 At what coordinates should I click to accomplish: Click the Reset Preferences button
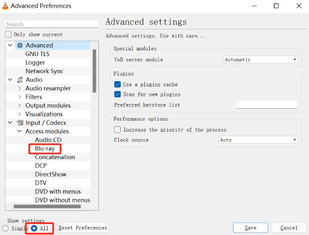click(x=83, y=228)
